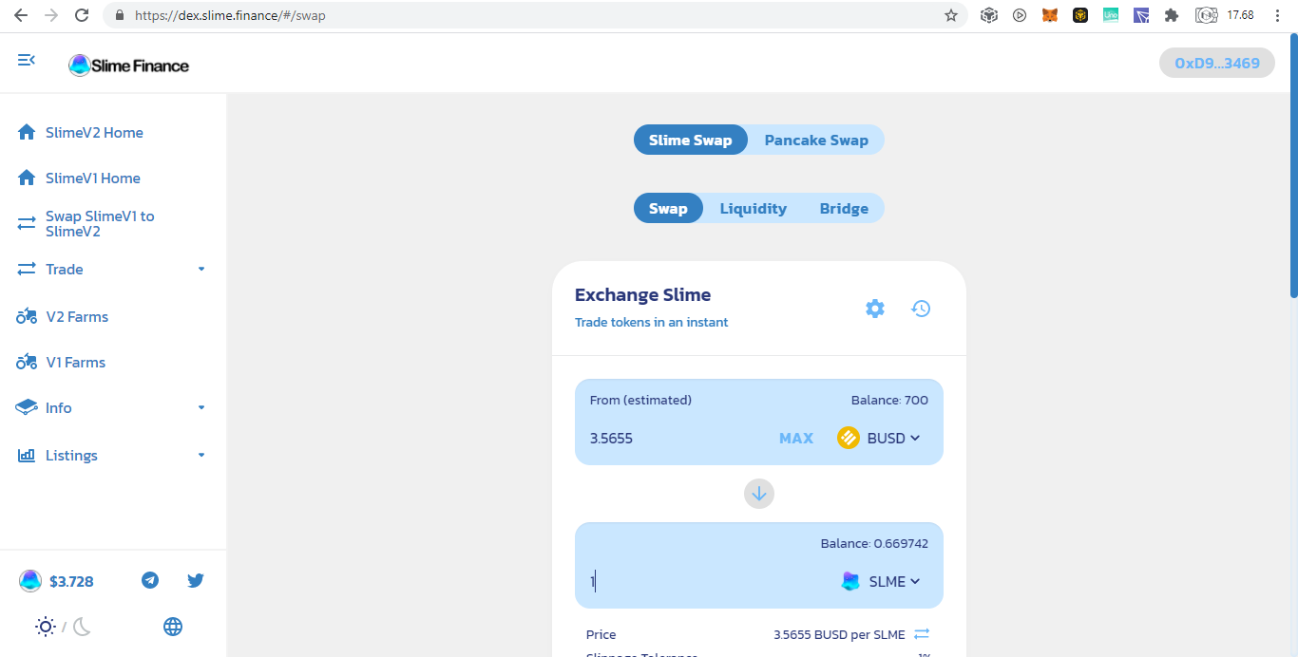Expand the Info menu in sidebar
This screenshot has width=1298, height=657.
point(112,408)
